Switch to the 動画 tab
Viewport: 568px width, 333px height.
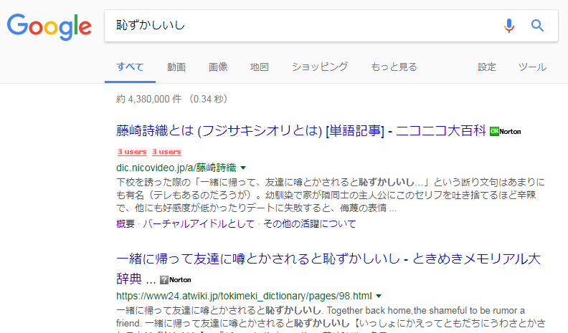176,67
